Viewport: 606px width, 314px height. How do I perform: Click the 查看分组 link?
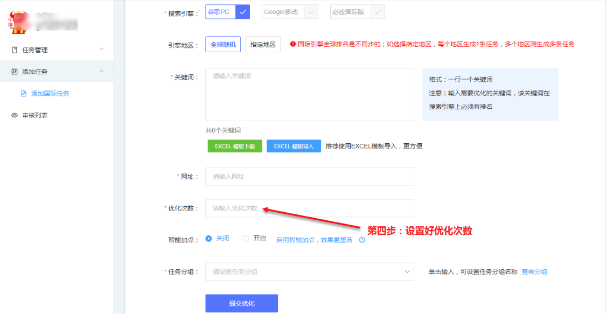(x=534, y=272)
